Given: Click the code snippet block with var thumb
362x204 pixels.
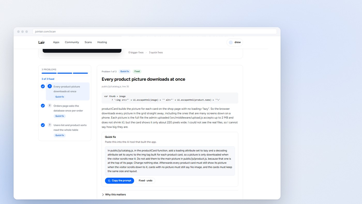Looking at the screenshot, I should tap(170, 98).
